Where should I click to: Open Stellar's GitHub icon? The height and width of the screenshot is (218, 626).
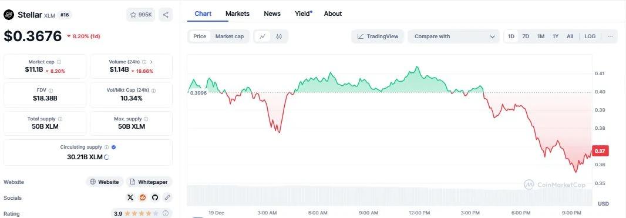[155, 197]
